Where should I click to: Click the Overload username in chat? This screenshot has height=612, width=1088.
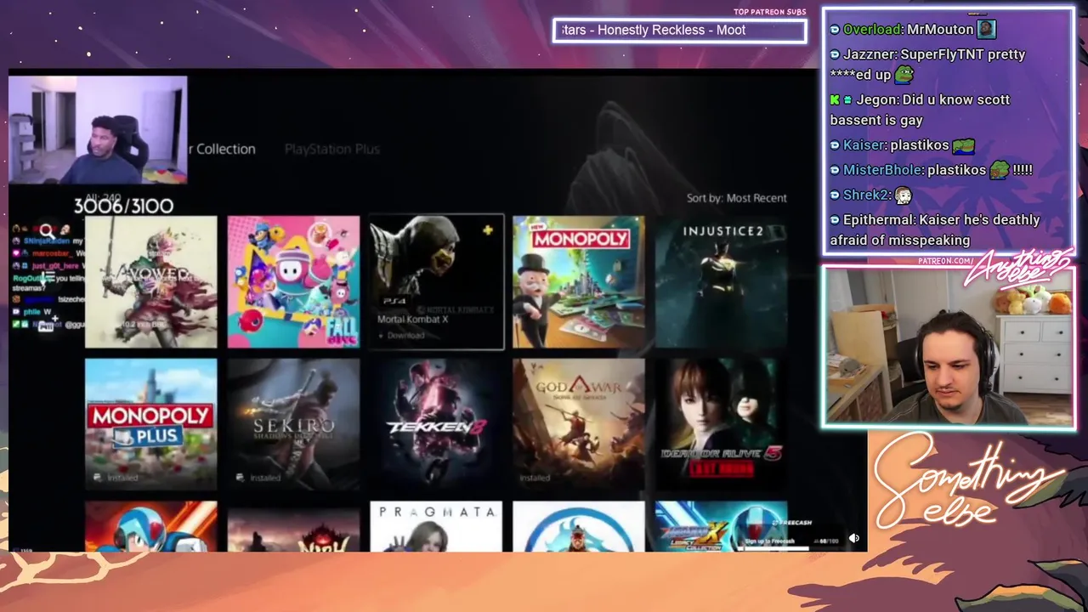(872, 29)
